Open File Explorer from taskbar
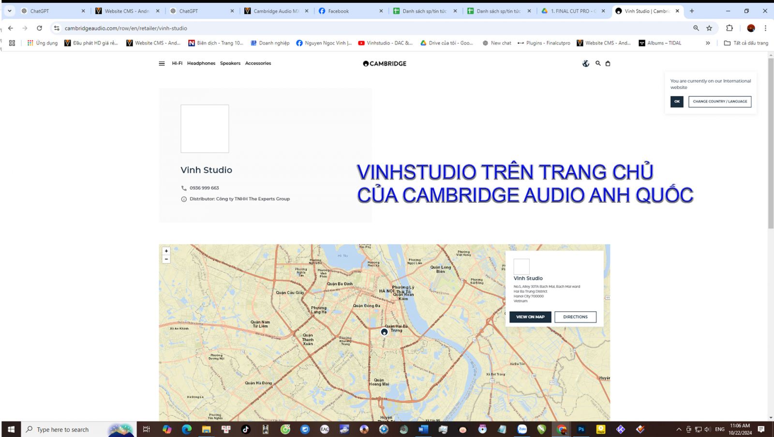774x437 pixels. (207, 429)
